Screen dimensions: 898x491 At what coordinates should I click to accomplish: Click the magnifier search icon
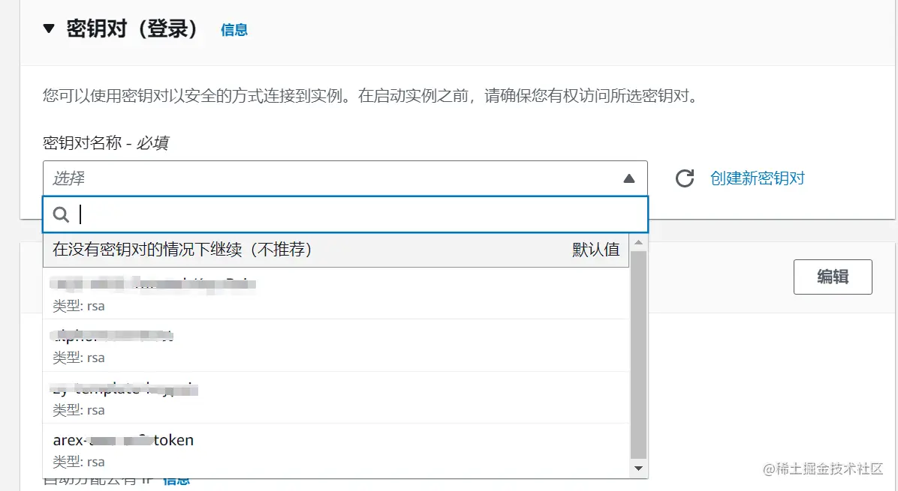coord(62,215)
